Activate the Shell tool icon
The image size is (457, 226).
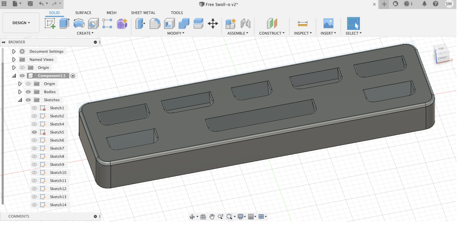(169, 23)
